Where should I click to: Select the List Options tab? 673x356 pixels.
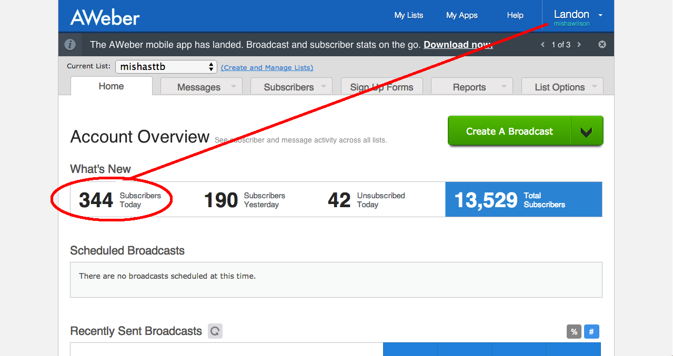(559, 87)
